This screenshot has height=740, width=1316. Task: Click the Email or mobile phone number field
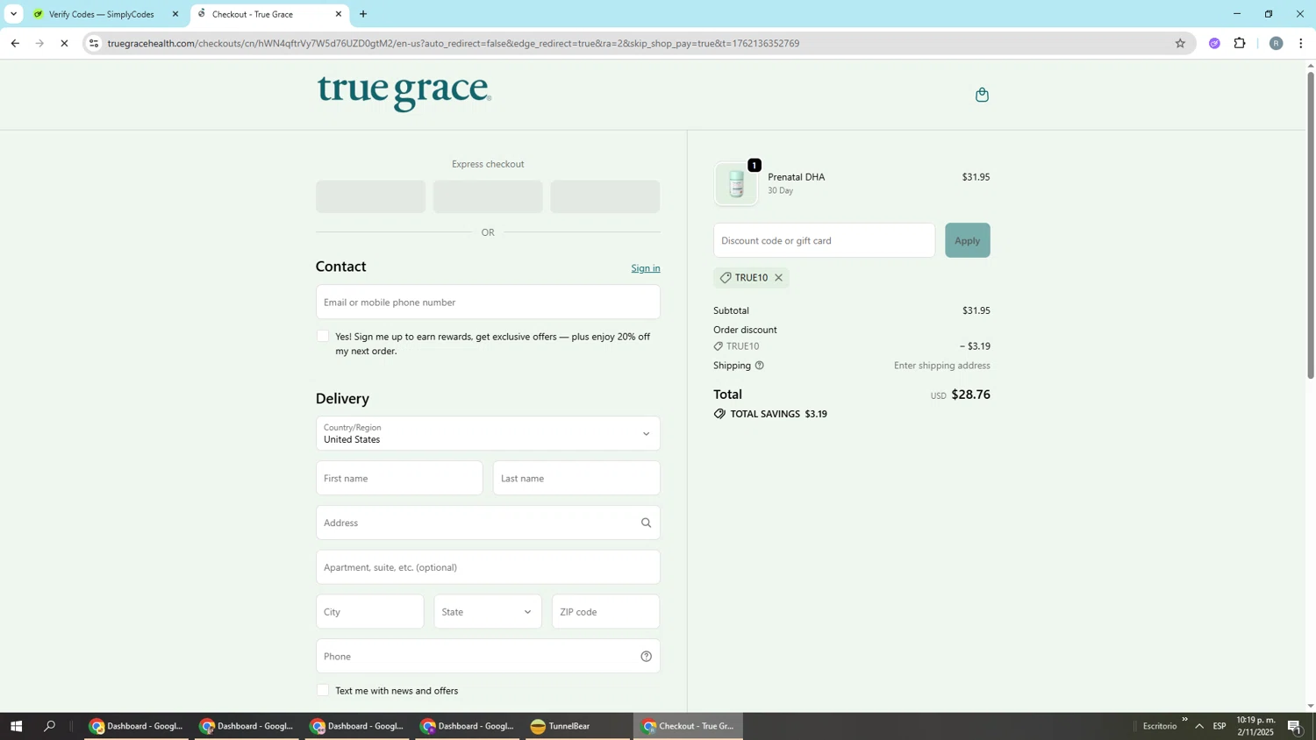pos(488,302)
